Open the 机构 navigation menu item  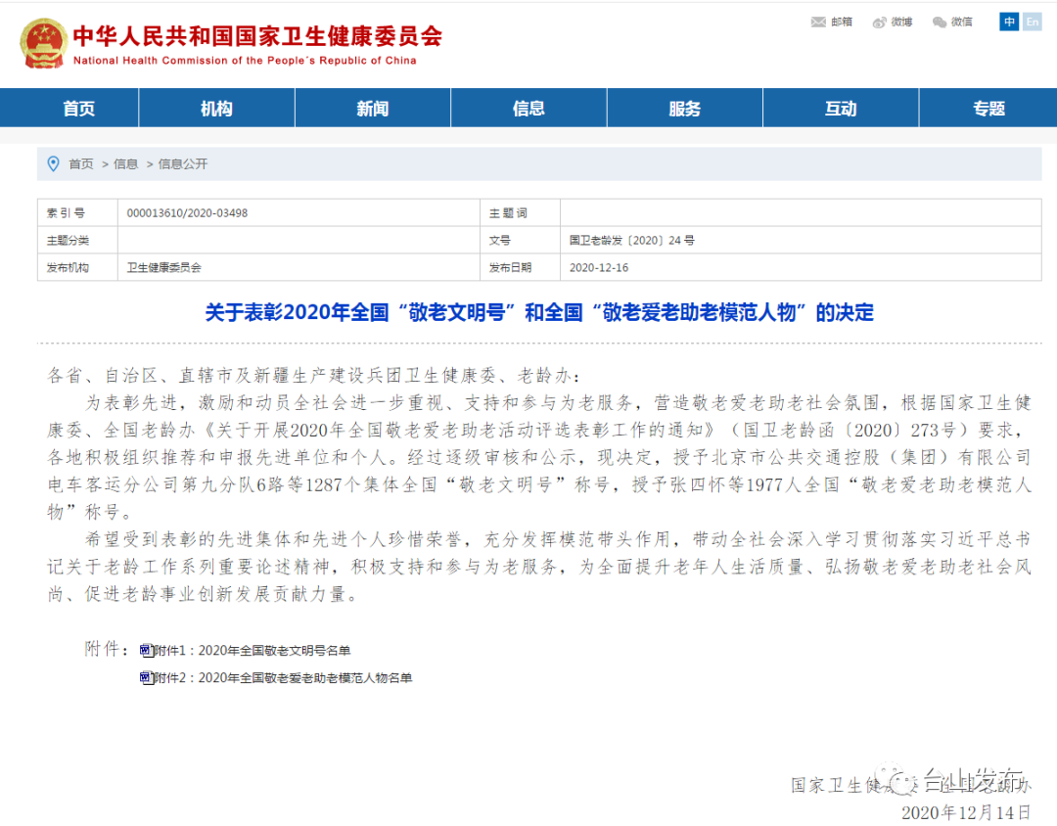[x=215, y=108]
